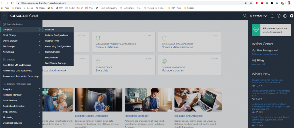294x128 pixels.
Task: Open Autonomous Transaction Processing menu item
Action: (21, 76)
